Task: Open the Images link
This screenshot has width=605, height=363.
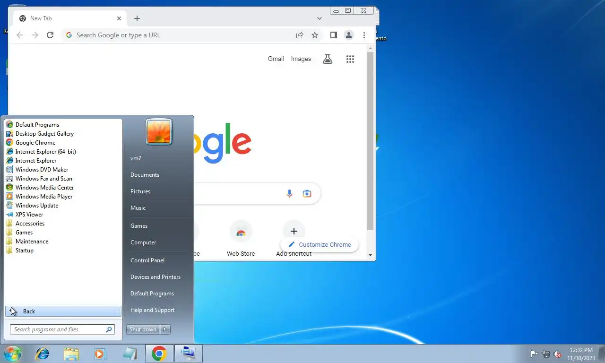Action: pyautogui.click(x=301, y=59)
